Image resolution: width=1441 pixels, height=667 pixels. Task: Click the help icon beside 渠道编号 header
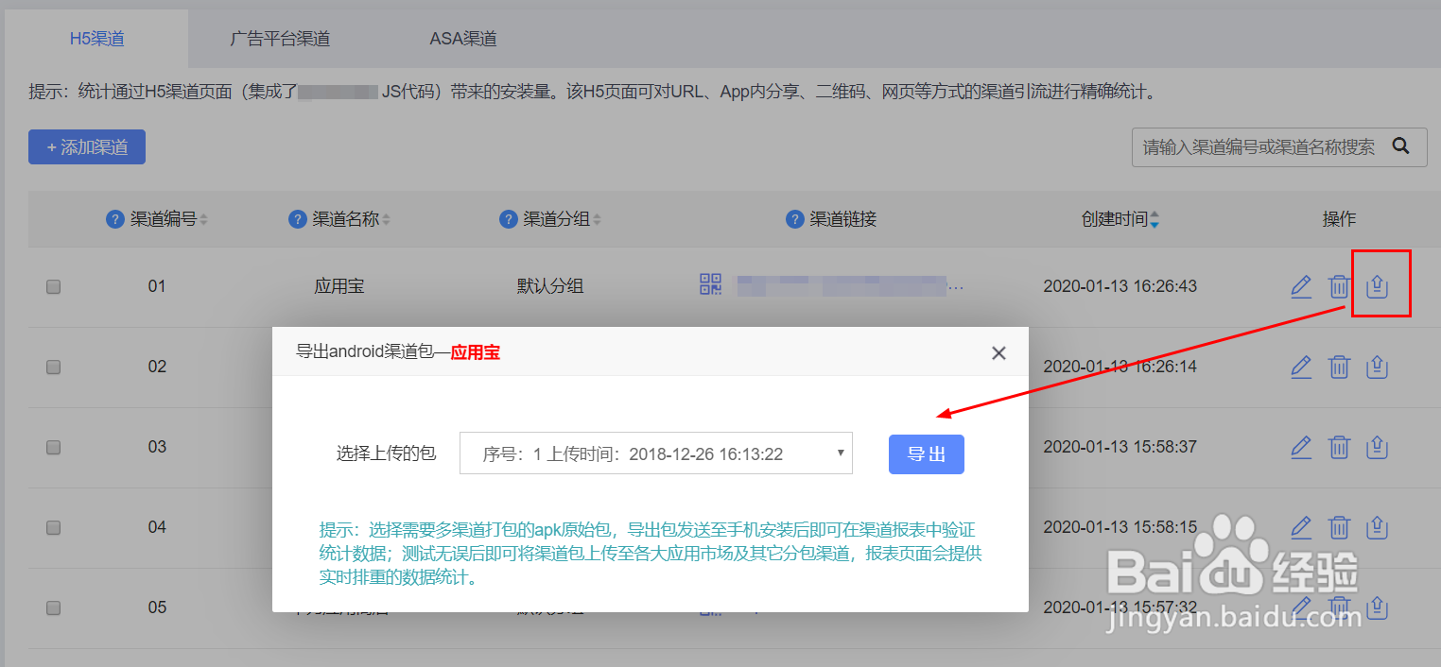(x=114, y=218)
